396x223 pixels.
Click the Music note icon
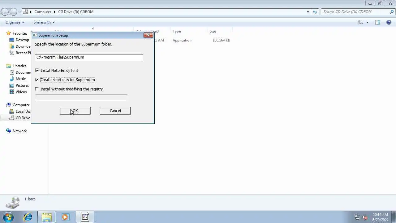[x=12, y=79]
